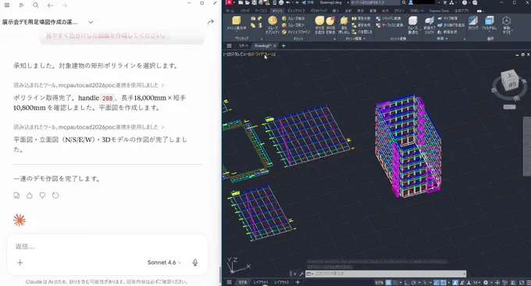The width and height of the screenshot is (531, 286).
Task: Click the Remove Crease tool
Action: [330, 25]
